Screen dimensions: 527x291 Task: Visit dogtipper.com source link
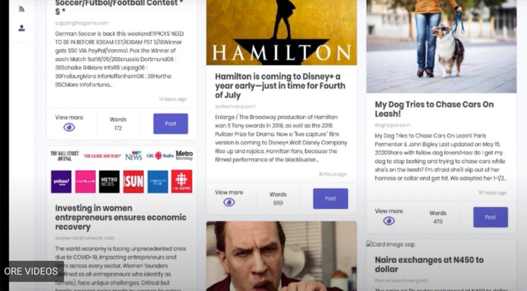[392, 125]
